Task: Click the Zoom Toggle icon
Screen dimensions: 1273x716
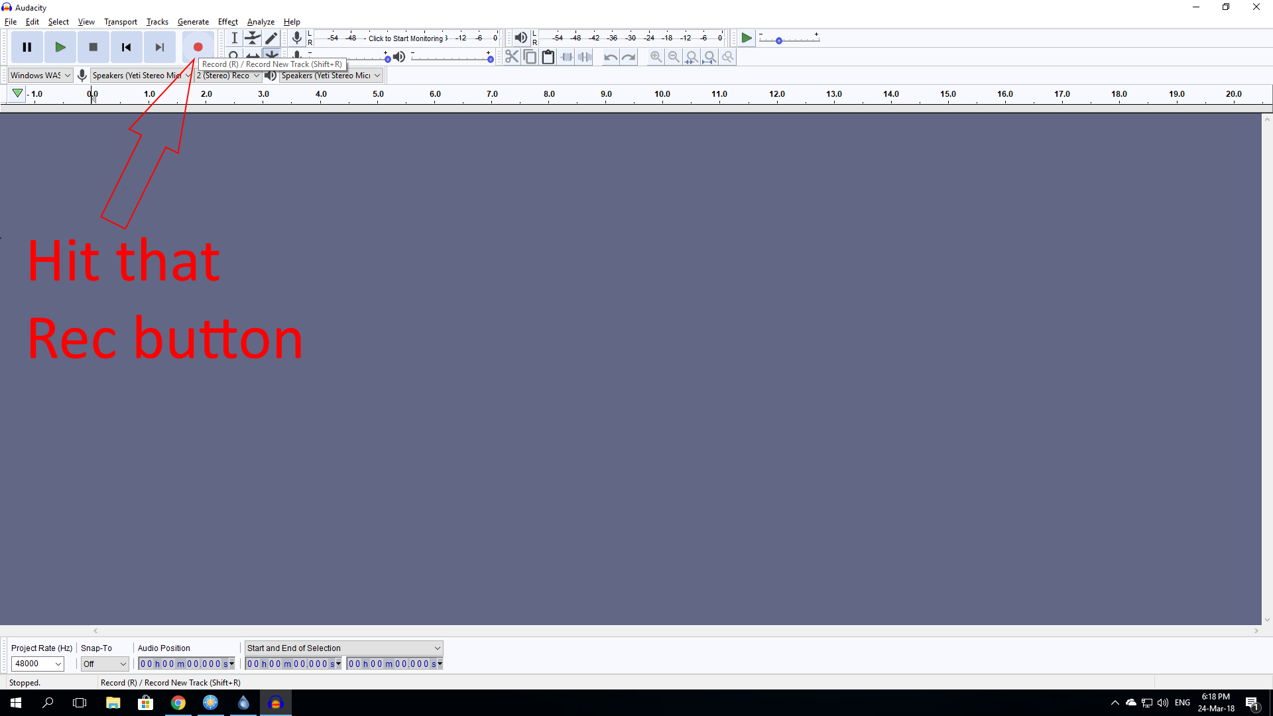Action: [x=727, y=57]
